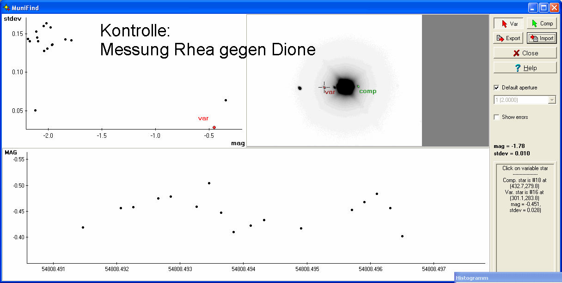
Task: Open Help with the question mark button
Action: pos(525,68)
